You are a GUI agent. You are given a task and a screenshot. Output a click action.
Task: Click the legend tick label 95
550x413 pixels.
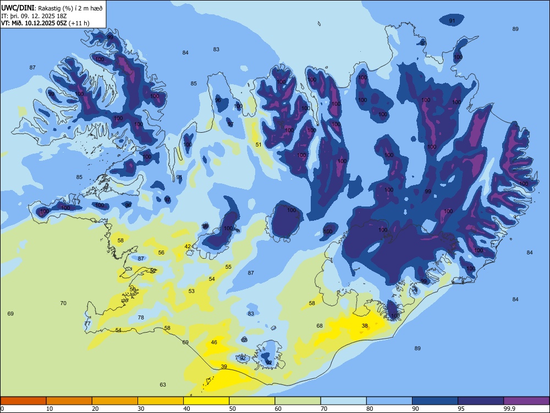point(461,409)
